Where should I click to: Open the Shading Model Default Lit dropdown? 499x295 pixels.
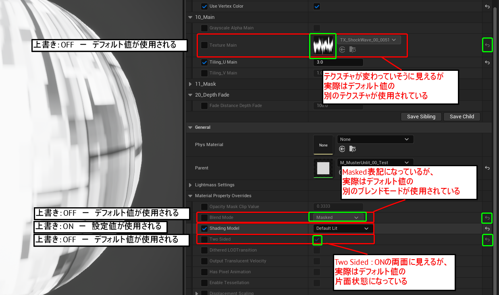click(x=342, y=228)
